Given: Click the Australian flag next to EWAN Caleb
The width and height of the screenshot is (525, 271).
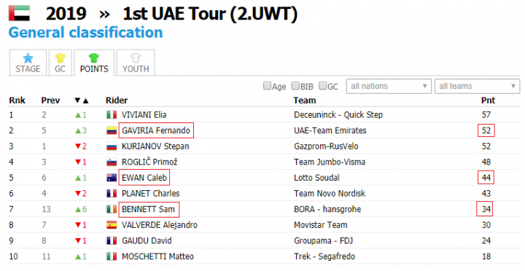Looking at the screenshot, I should pyautogui.click(x=112, y=178).
